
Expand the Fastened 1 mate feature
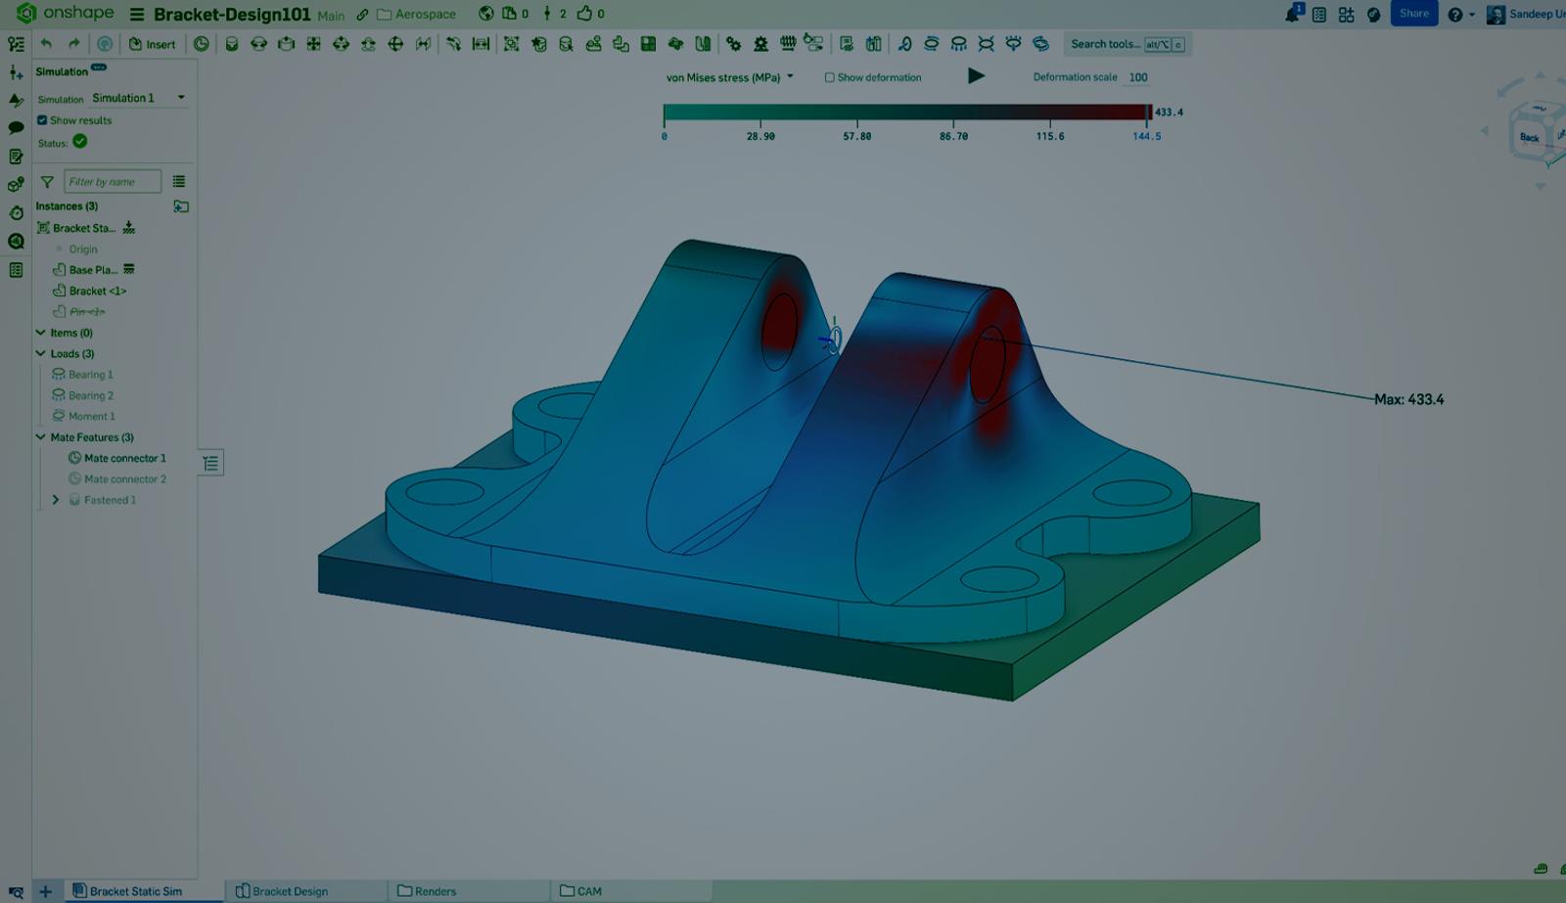pos(56,499)
